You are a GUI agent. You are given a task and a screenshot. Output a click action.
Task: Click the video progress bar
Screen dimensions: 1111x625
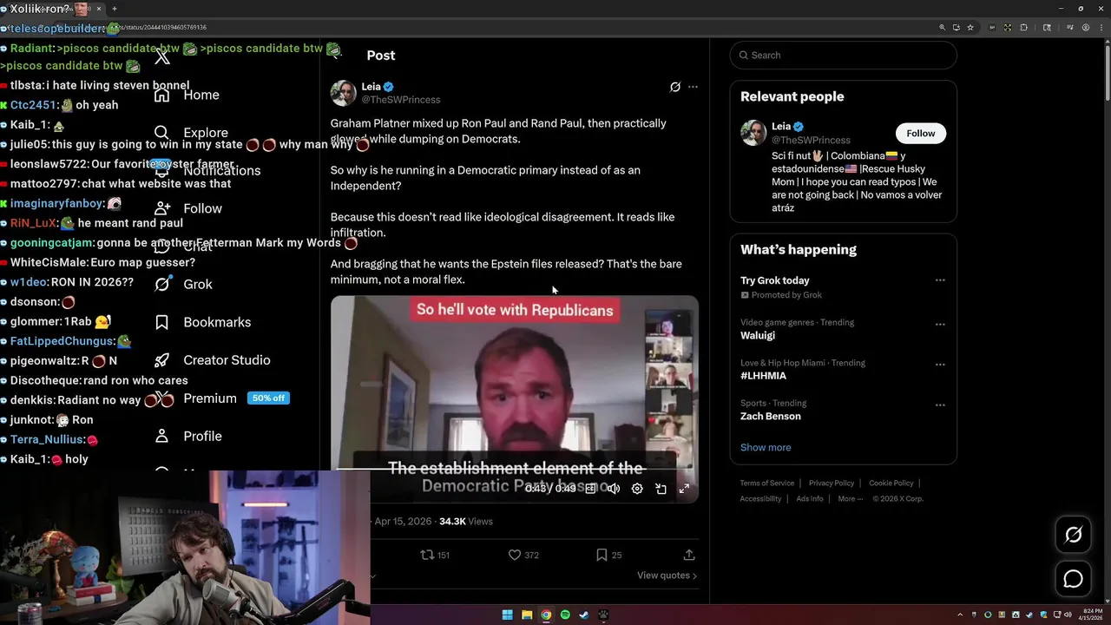(x=514, y=470)
